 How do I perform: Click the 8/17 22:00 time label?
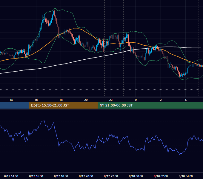(111, 176)
